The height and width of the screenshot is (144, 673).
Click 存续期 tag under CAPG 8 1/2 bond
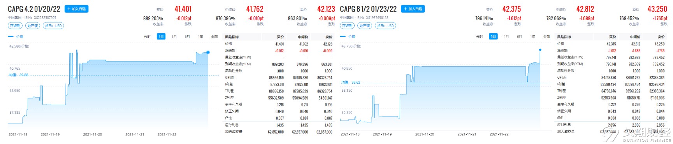pos(347,26)
